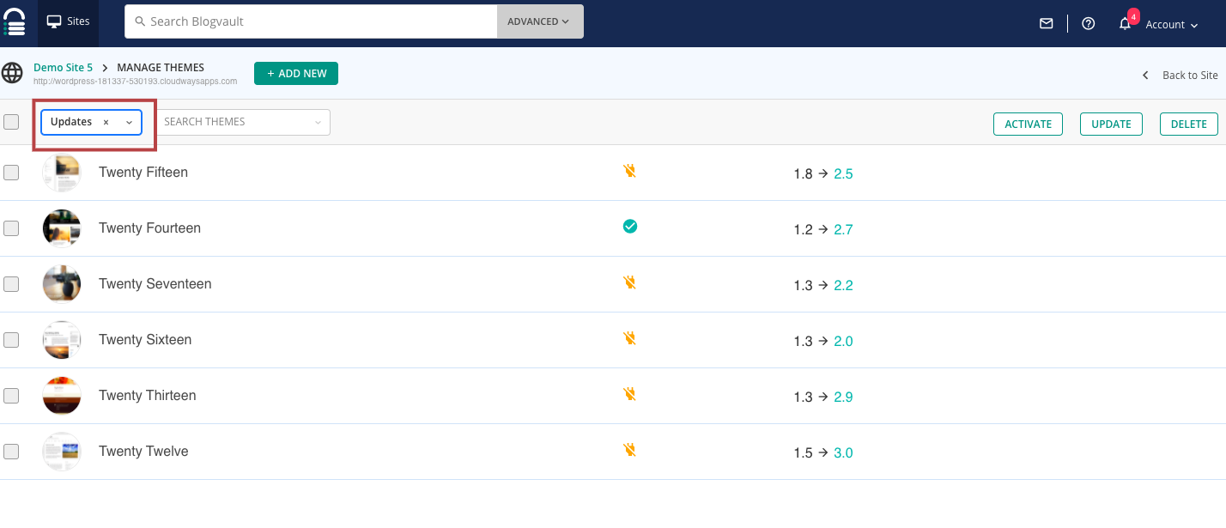Click the UPDATE button
The image size is (1226, 528).
coord(1111,124)
